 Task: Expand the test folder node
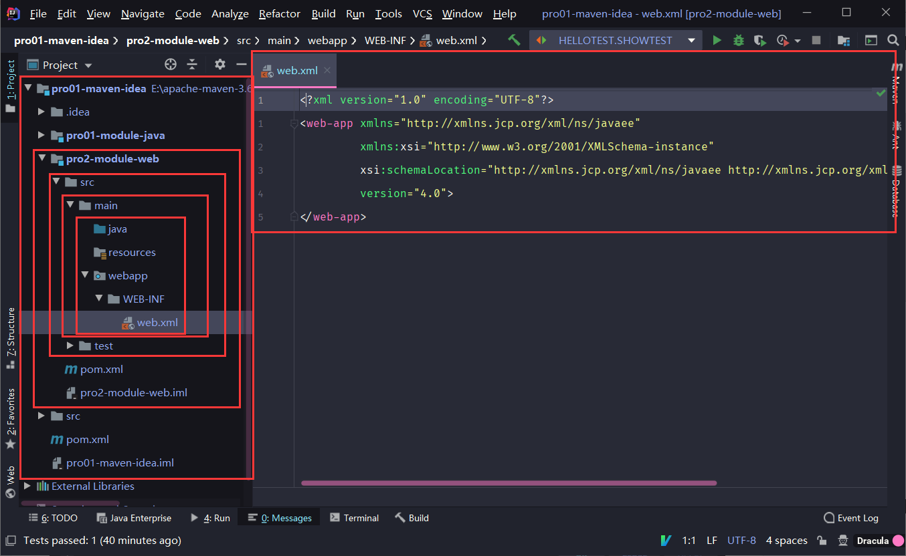(x=70, y=345)
